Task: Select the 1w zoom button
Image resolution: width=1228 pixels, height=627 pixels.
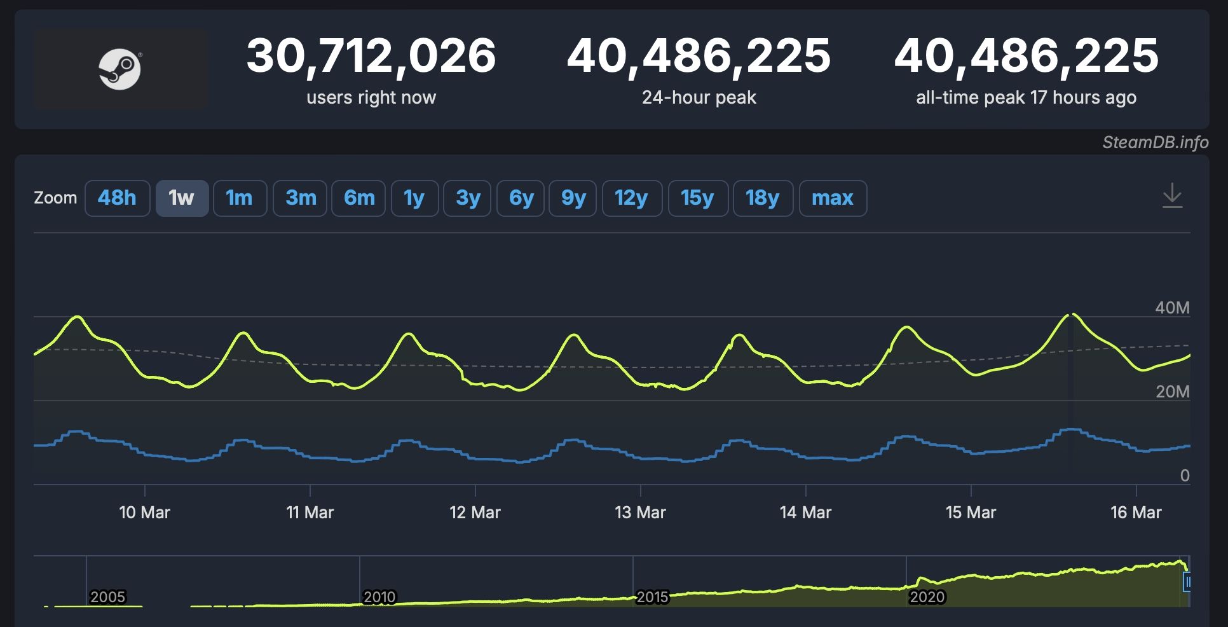Action: (x=182, y=198)
